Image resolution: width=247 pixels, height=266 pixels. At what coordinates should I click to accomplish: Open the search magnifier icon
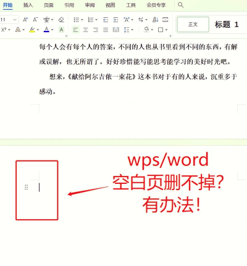[180, 5]
